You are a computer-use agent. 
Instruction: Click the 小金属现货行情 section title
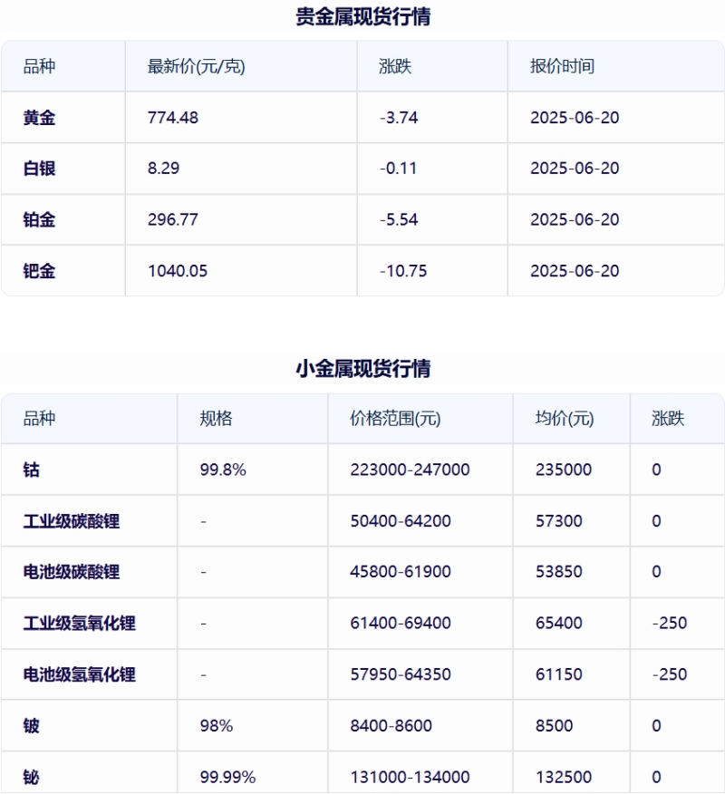tap(363, 368)
